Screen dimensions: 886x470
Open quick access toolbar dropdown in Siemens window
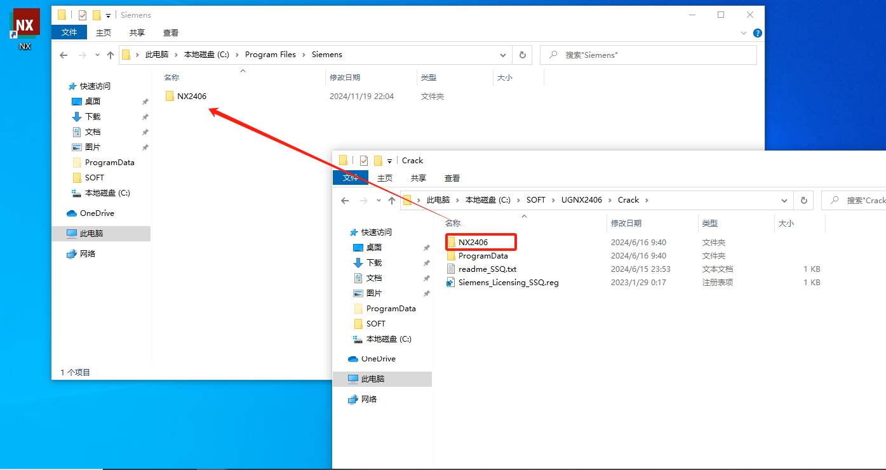(109, 15)
